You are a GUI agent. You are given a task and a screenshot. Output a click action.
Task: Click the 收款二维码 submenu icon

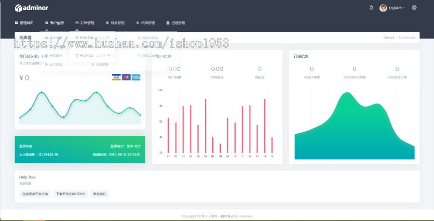coord(139,55)
